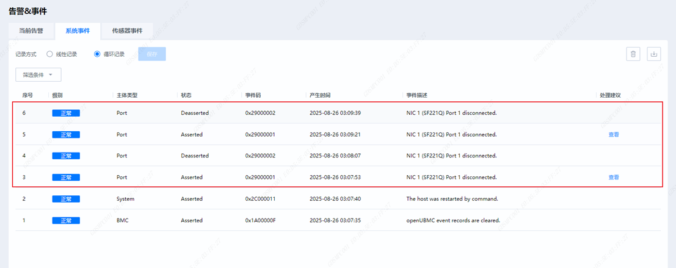
Task: Switch to the 传感器事件 tab
Action: 127,31
